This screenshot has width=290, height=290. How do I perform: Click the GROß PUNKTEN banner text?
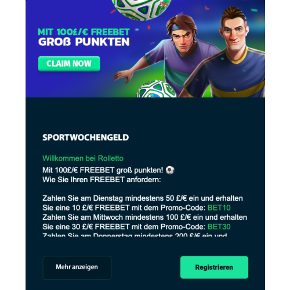(x=84, y=42)
